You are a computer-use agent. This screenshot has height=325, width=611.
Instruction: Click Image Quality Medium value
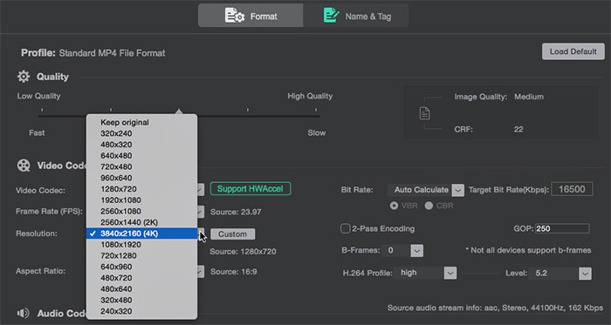coord(529,97)
